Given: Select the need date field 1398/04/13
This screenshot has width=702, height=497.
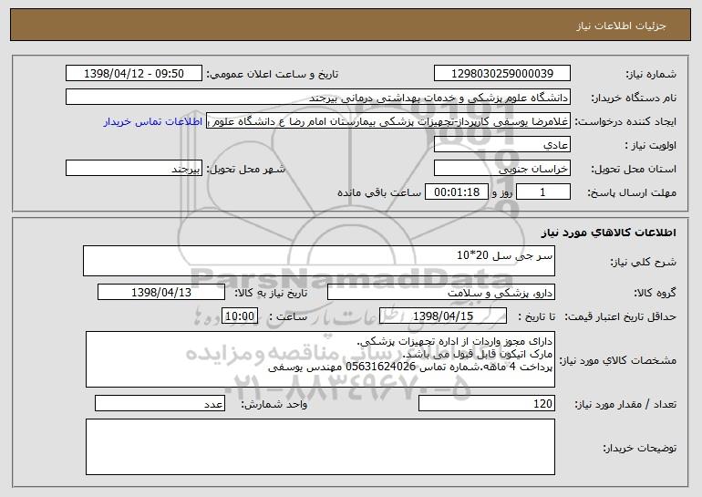Looking at the screenshot, I should point(161,293).
